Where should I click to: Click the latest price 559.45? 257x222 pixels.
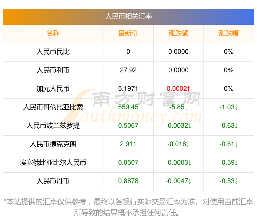click(128, 107)
